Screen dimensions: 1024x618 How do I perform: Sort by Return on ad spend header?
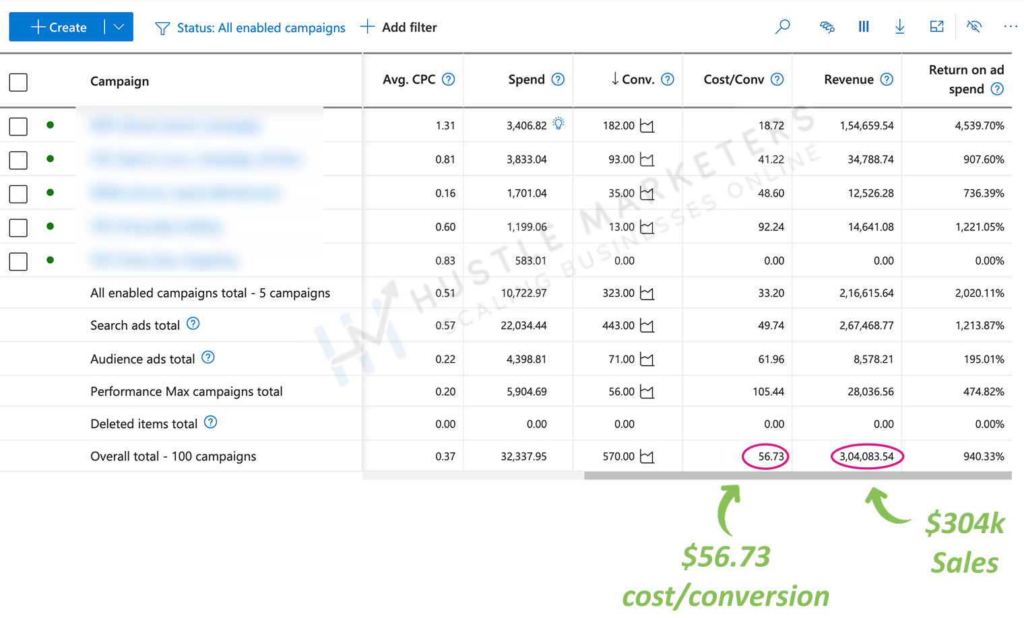[966, 79]
